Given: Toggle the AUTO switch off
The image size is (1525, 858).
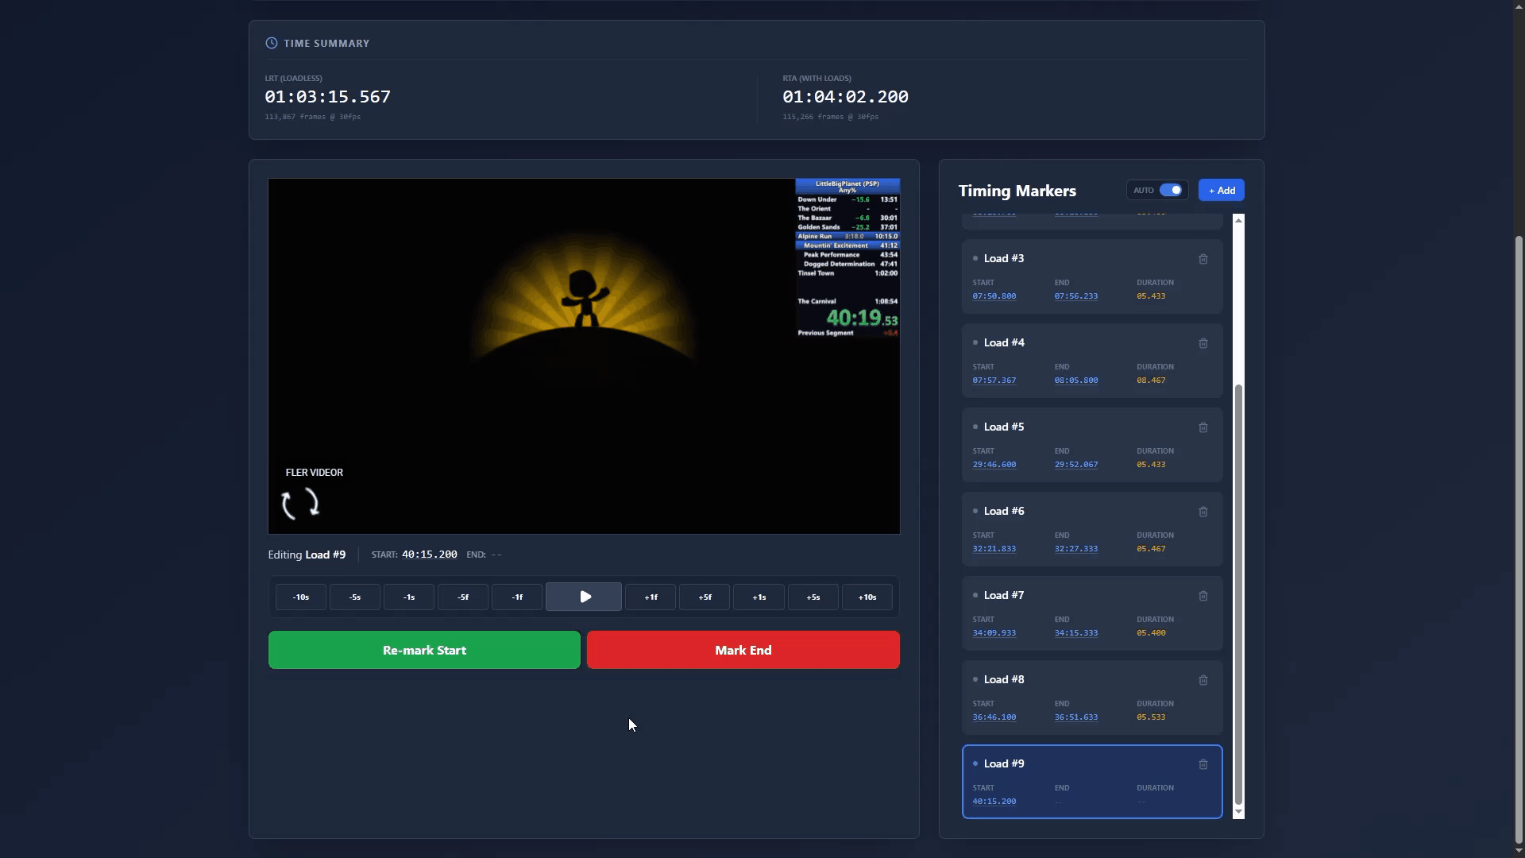Looking at the screenshot, I should pos(1171,190).
